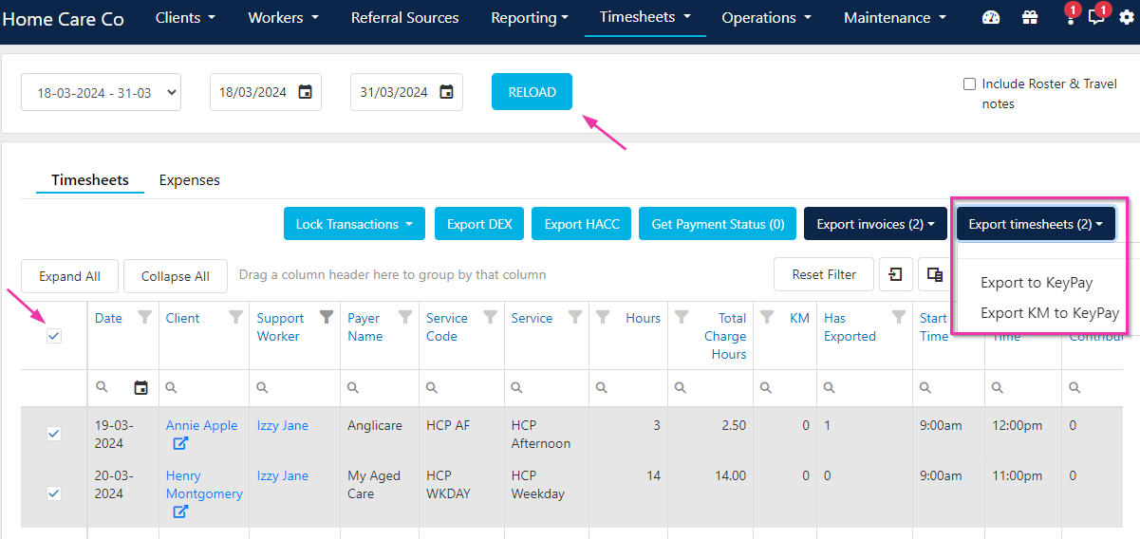Open the notifications icon with red badge
1140x539 pixels.
point(1070,16)
